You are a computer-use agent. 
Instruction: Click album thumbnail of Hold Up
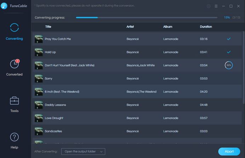pos(39,52)
